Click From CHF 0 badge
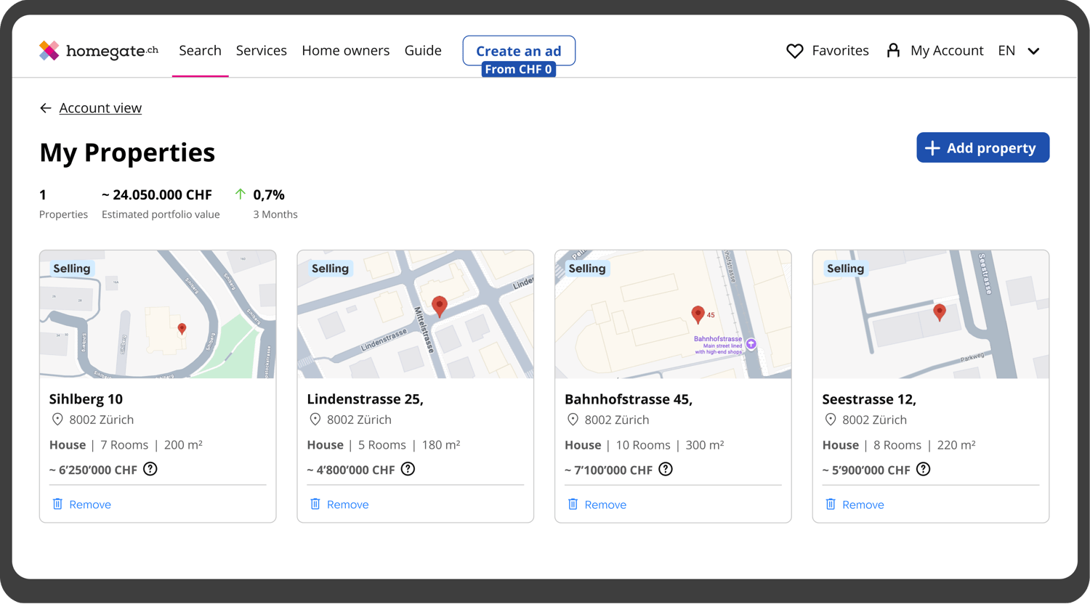Image resolution: width=1090 pixels, height=604 pixels. point(519,69)
